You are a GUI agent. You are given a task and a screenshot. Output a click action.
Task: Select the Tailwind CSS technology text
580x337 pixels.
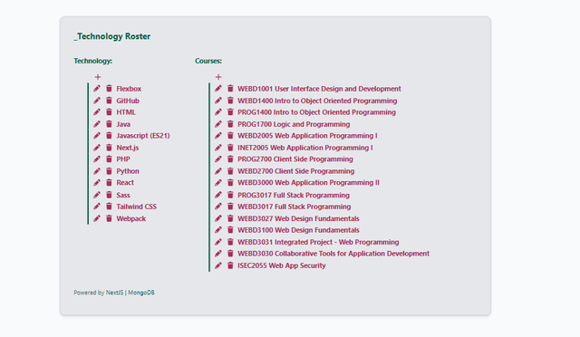(x=137, y=207)
